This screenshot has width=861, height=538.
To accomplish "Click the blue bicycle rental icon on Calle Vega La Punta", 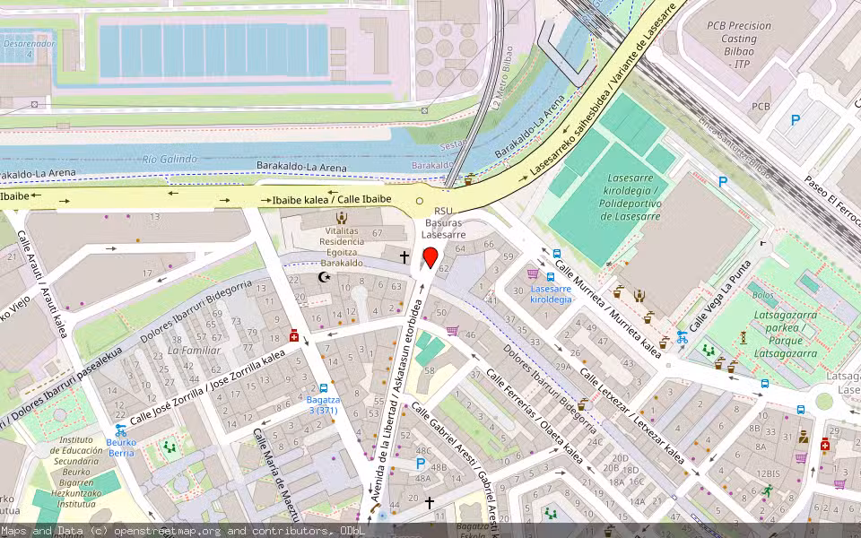I will tap(682, 338).
